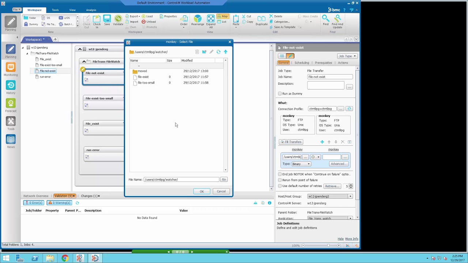Open the Monitoring domain in left sidebar
This screenshot has width=468, height=263.
tap(11, 70)
